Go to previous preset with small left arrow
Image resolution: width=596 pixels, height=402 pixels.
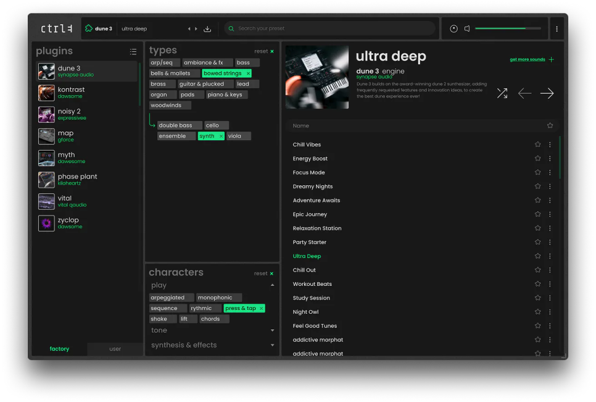(189, 28)
